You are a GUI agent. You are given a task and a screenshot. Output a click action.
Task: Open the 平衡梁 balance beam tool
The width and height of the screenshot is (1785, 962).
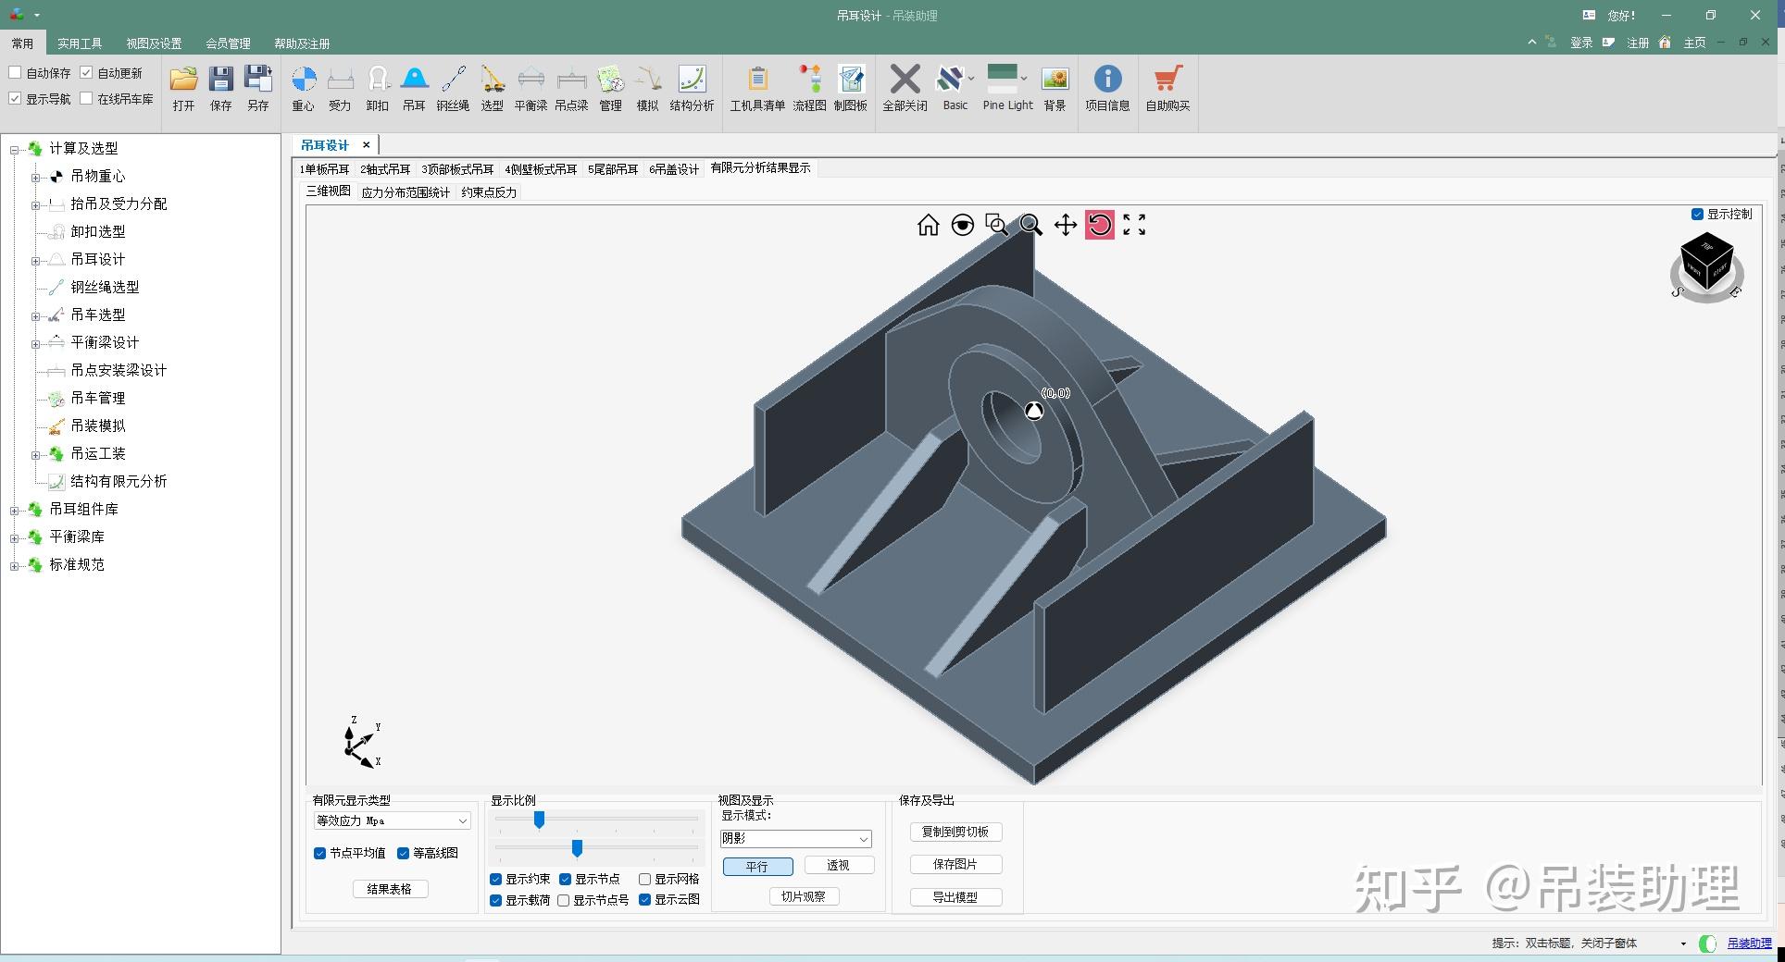click(x=531, y=89)
